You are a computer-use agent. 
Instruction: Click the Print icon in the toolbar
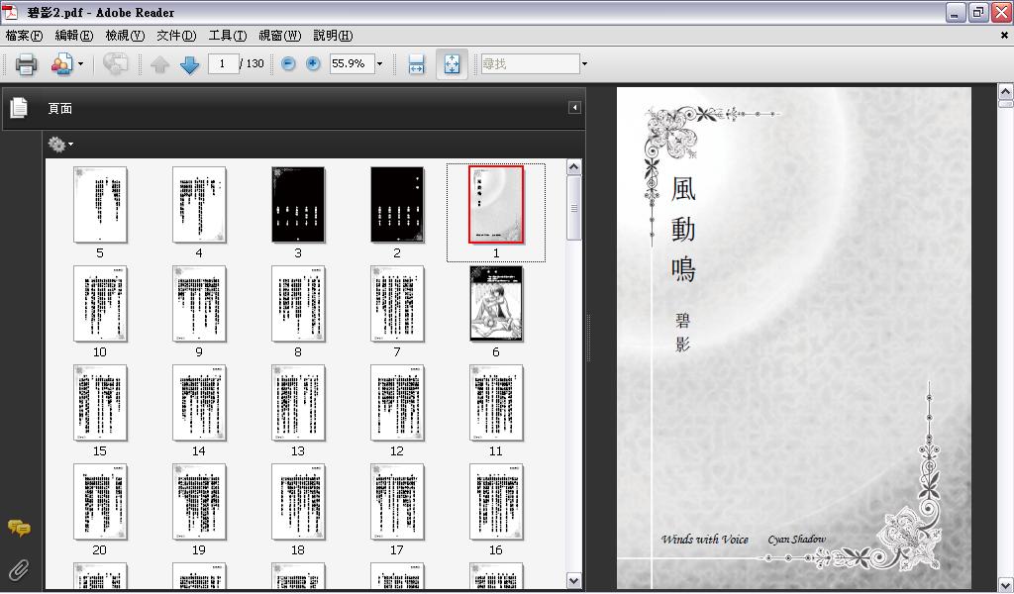point(26,64)
